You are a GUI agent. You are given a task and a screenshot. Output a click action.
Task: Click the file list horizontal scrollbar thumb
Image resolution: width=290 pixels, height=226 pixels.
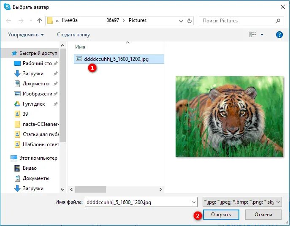(90, 189)
